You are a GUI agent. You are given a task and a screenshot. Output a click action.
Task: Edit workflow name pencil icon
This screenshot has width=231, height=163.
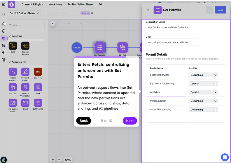coord(38,13)
